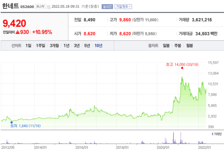Switch chart to the 1년 range

point(66,46)
